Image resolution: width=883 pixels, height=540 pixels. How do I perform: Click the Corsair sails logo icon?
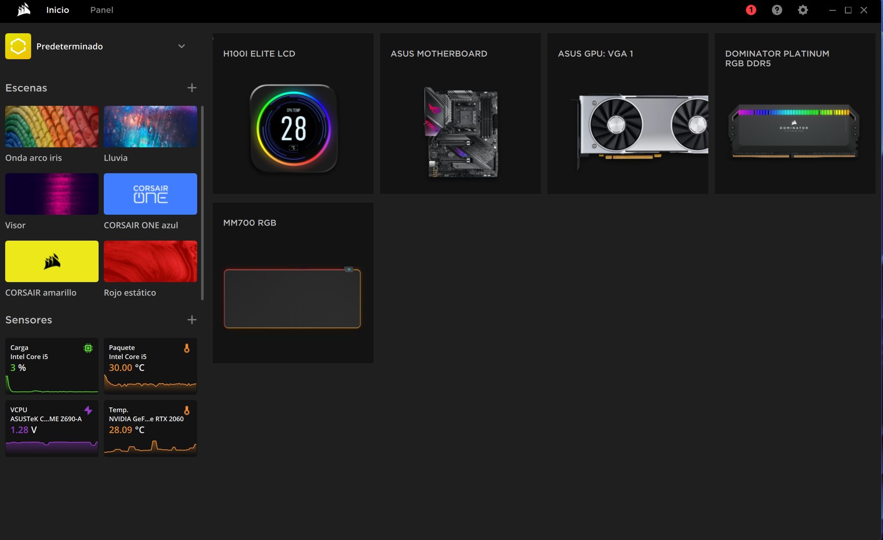pos(24,10)
